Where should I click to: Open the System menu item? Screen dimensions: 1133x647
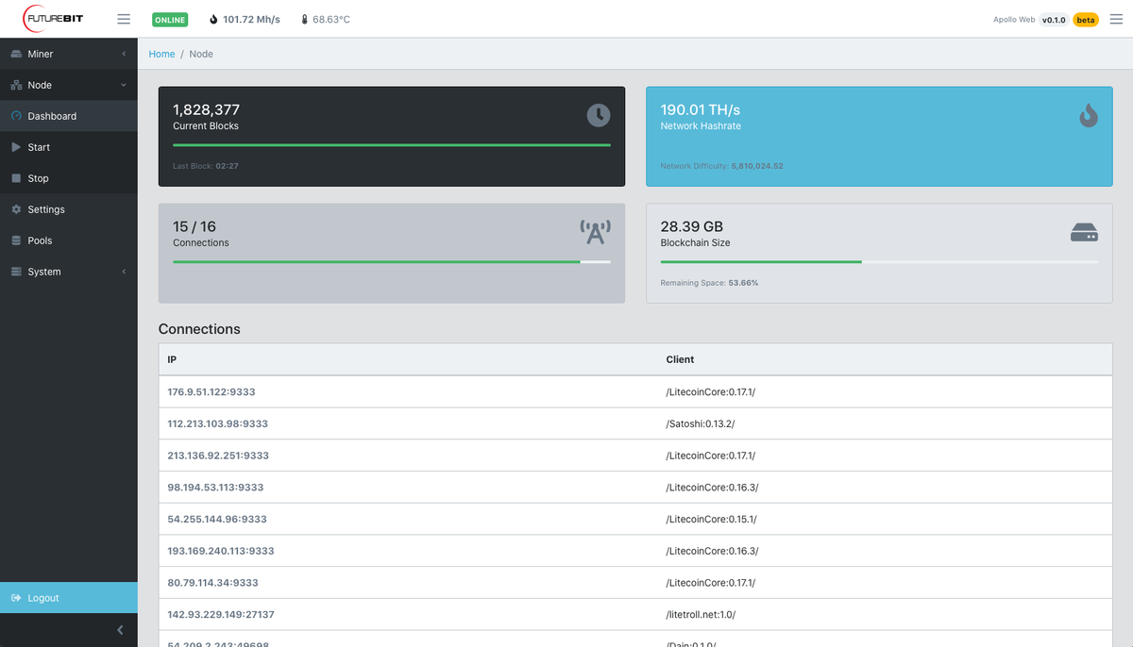[x=69, y=272]
